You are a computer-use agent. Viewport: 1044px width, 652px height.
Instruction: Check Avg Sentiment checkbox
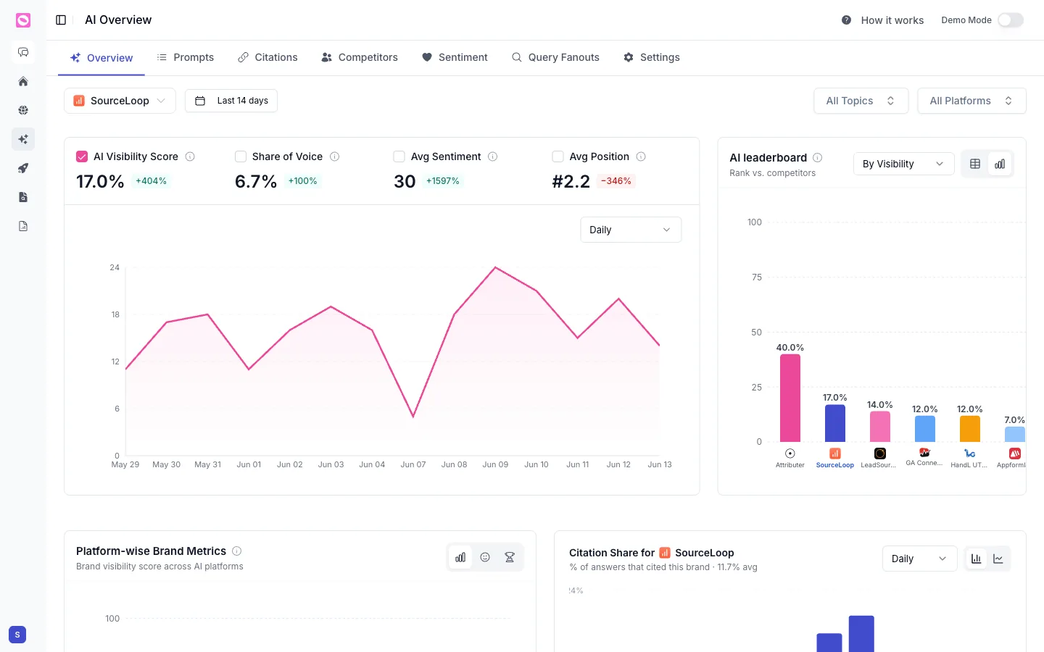(399, 156)
